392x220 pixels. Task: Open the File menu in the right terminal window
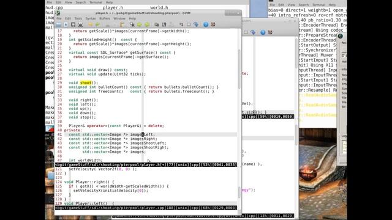coord(272,5)
